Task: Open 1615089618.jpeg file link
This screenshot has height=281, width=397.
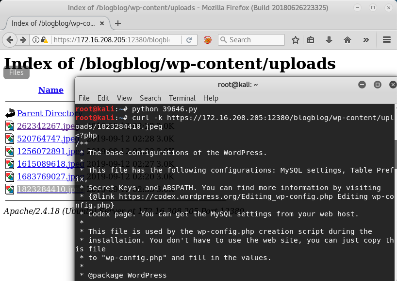Action: click(46, 164)
